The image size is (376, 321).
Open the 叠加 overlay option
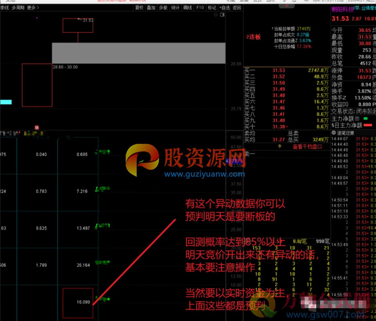coord(151,8)
